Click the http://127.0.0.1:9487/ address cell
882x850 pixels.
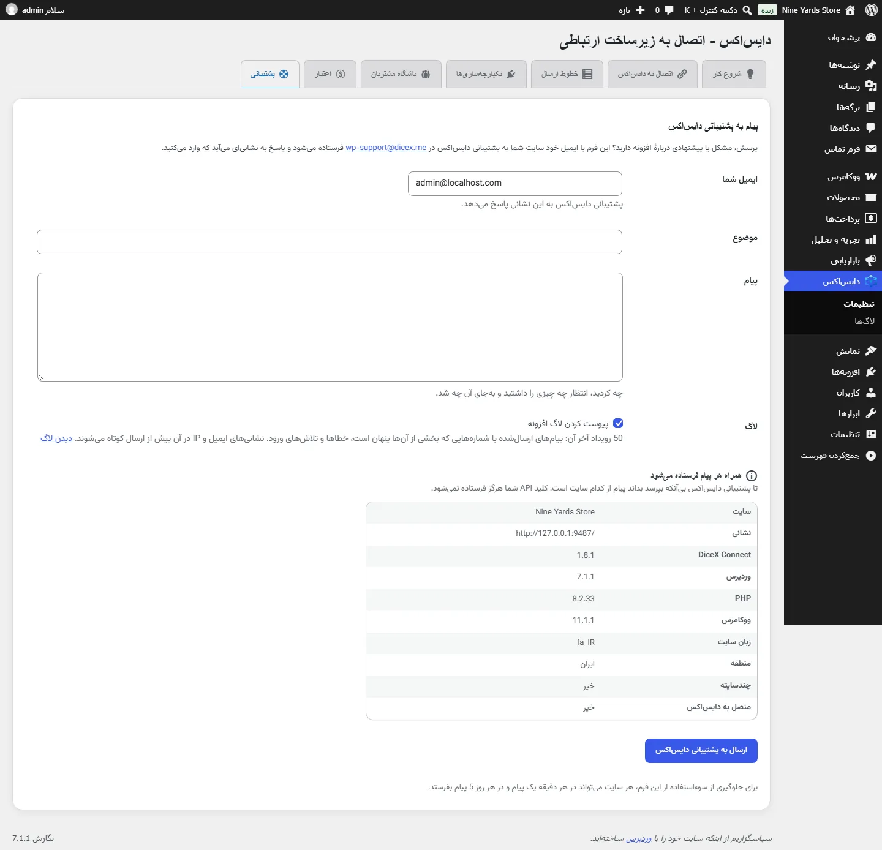pos(555,533)
